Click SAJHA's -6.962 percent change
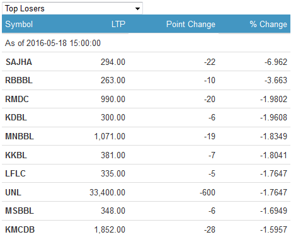The height and width of the screenshot is (237, 291). (x=276, y=62)
